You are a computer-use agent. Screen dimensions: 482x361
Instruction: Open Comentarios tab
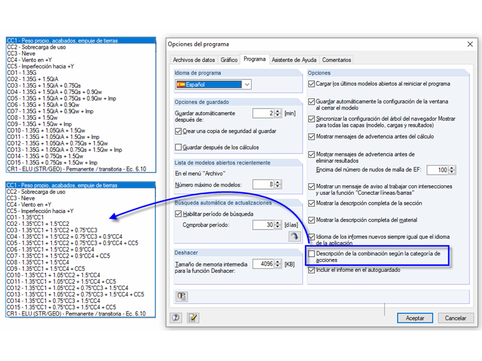pos(337,60)
